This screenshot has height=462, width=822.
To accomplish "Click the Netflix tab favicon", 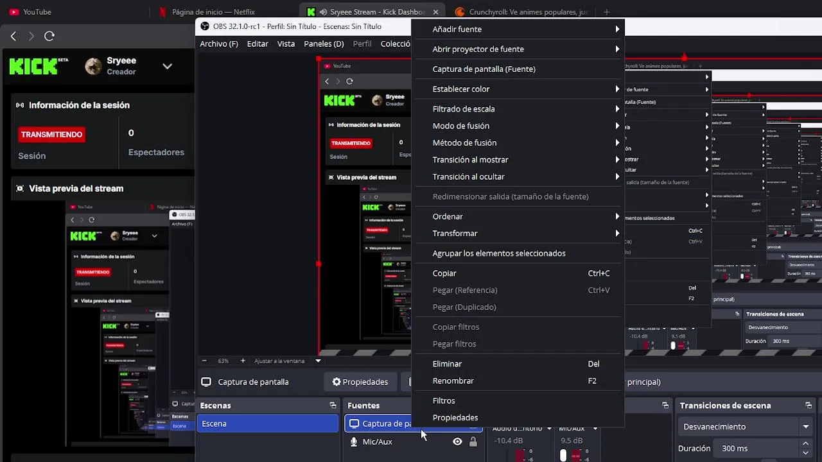I will pyautogui.click(x=162, y=12).
